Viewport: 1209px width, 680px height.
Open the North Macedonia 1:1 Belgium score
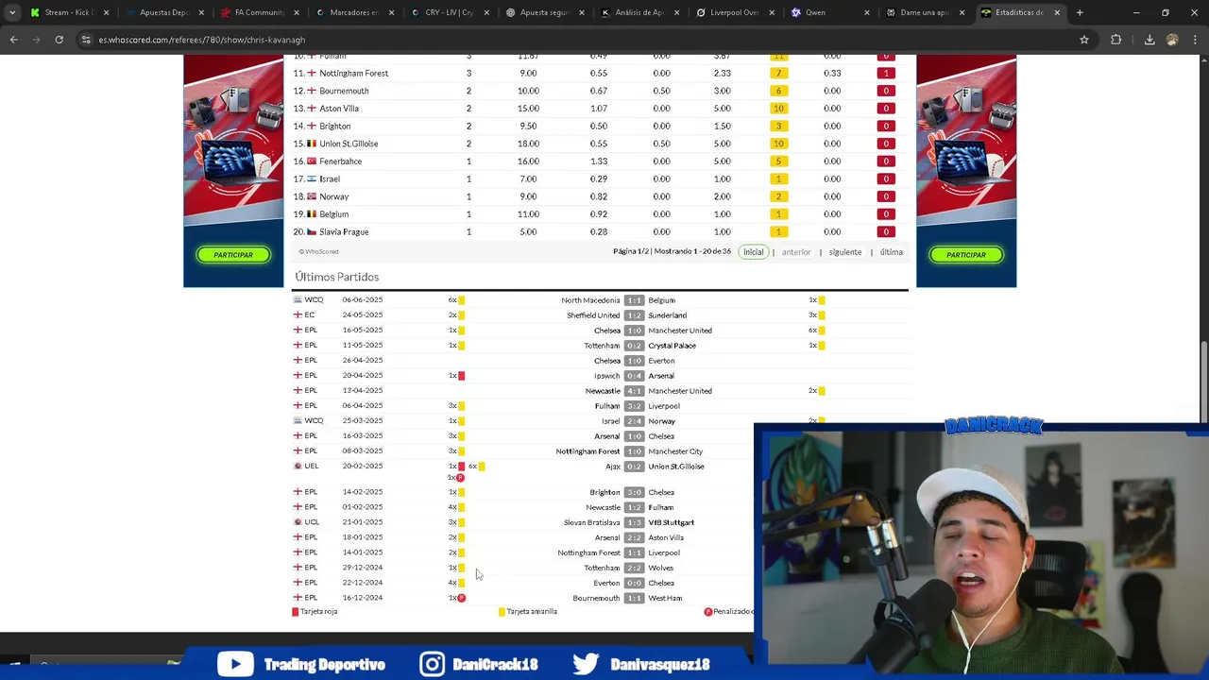[x=634, y=300]
